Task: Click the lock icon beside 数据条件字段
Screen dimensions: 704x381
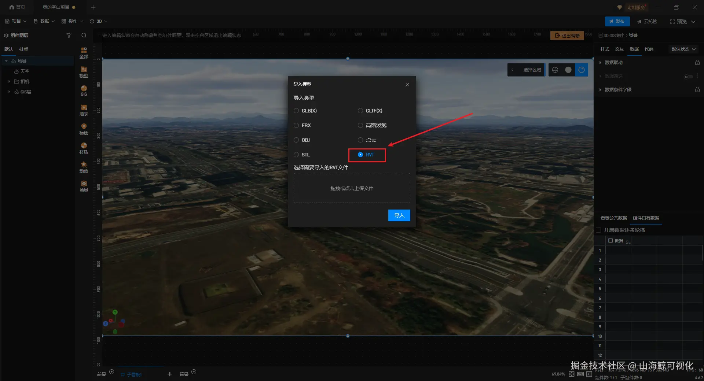Action: click(697, 90)
